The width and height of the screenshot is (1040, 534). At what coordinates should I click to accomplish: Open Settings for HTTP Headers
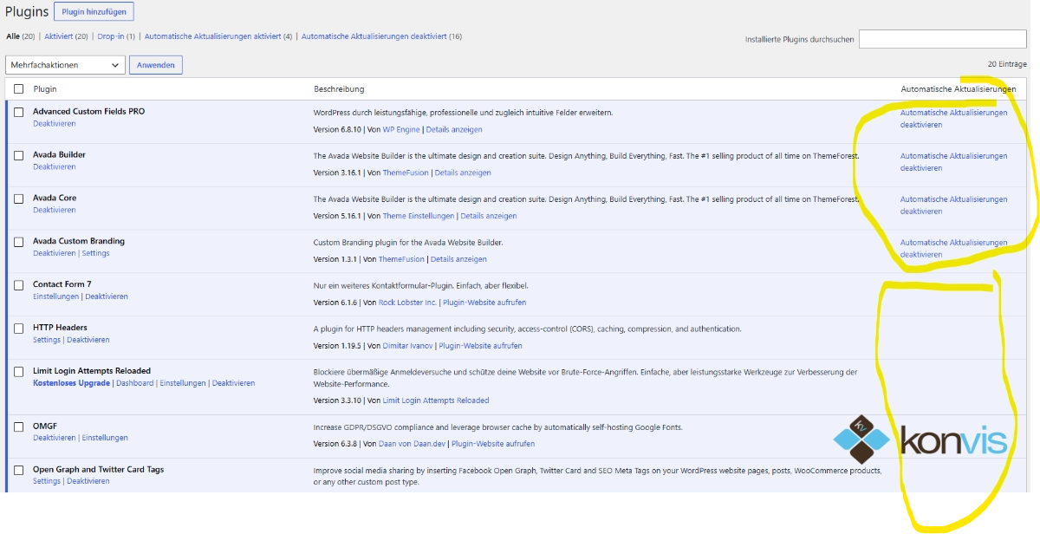[47, 340]
